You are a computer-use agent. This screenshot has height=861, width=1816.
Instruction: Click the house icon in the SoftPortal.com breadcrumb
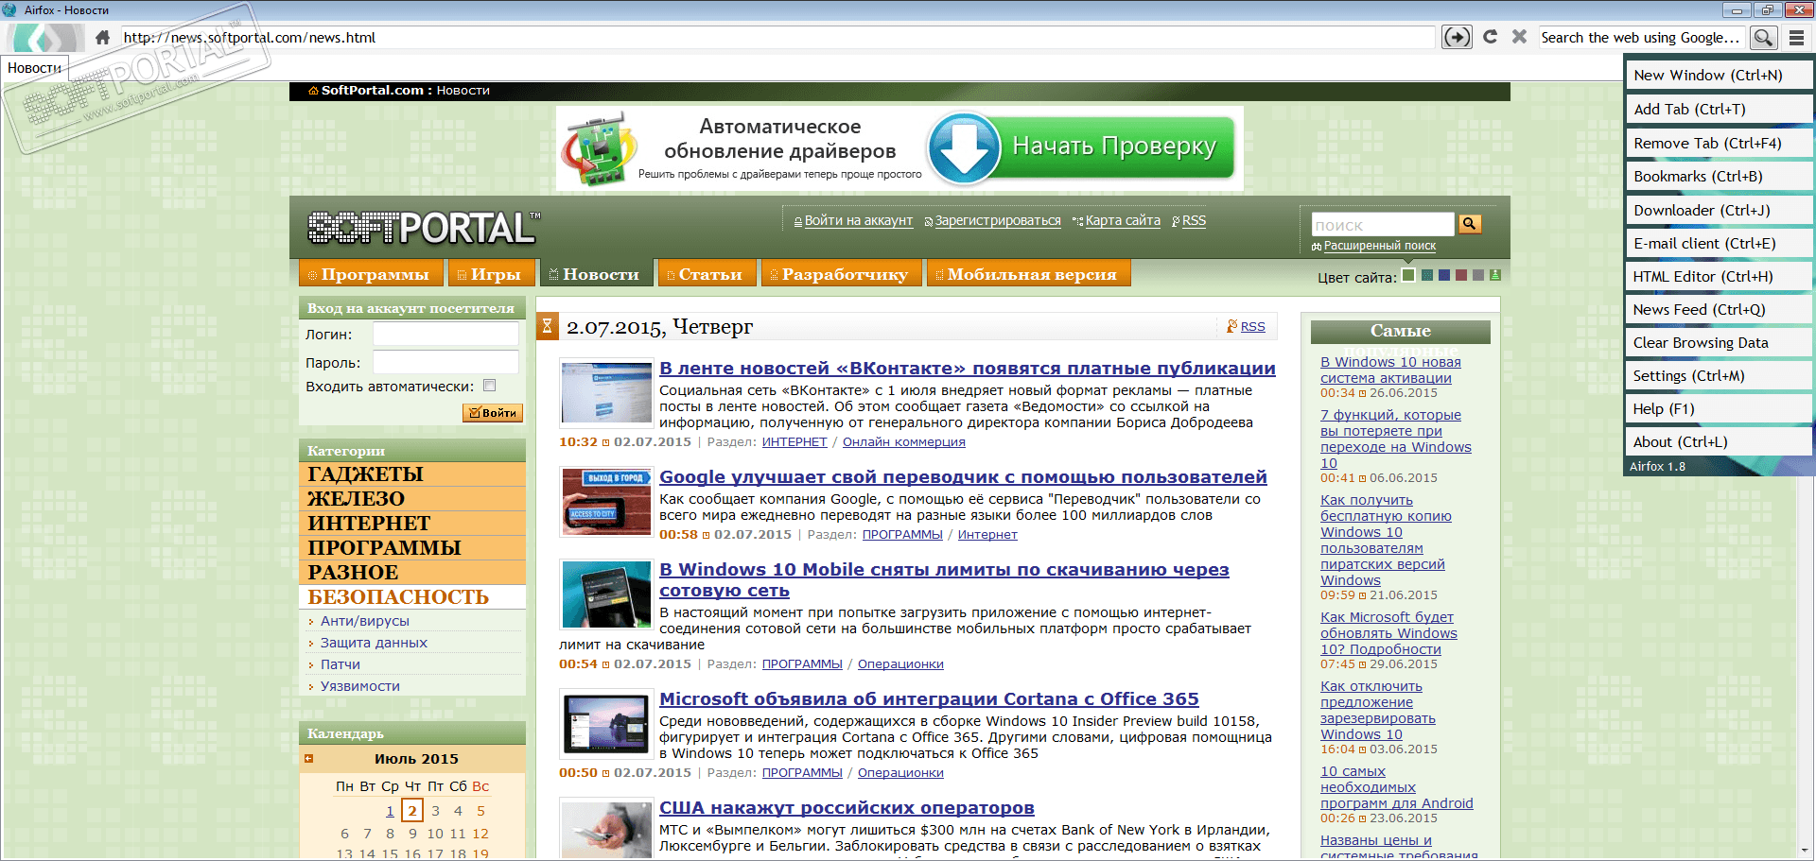pos(313,91)
